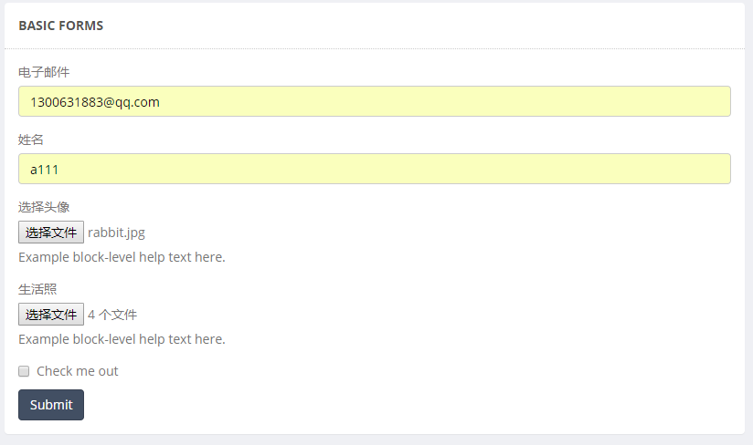Click the 选择头像 label
753x445 pixels.
pos(44,207)
